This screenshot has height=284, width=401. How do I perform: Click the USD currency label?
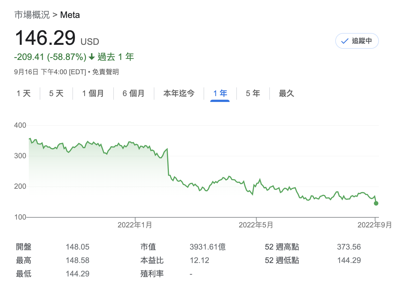[90, 42]
